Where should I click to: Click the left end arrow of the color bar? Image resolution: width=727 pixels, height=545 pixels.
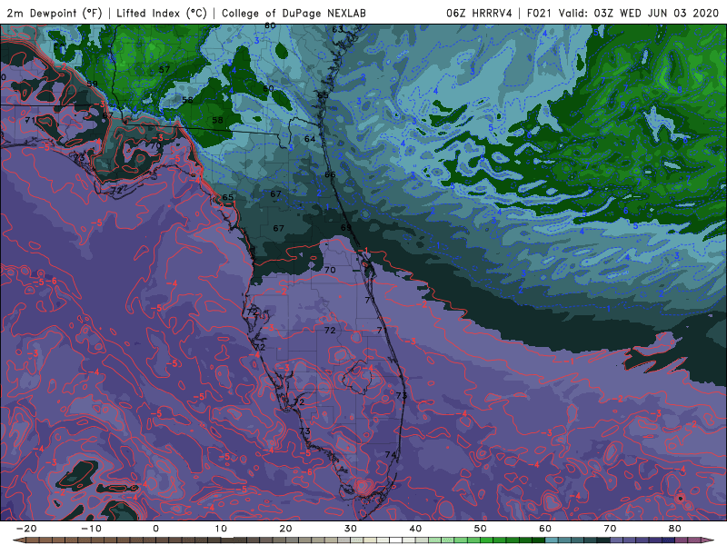coord(18,540)
